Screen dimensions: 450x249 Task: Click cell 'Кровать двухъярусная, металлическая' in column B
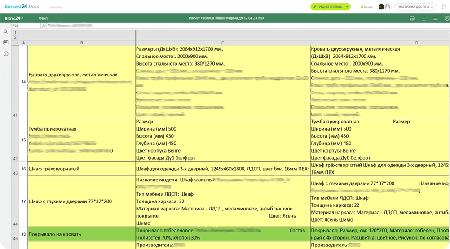pos(81,82)
